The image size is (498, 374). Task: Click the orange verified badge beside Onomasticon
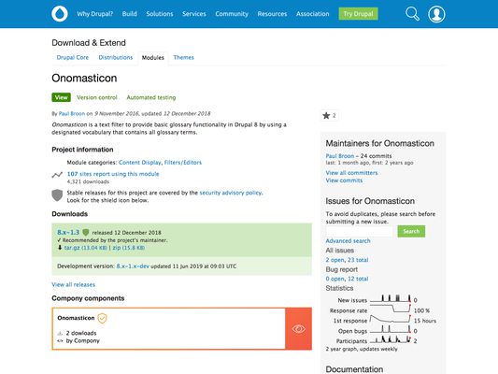coord(102,318)
